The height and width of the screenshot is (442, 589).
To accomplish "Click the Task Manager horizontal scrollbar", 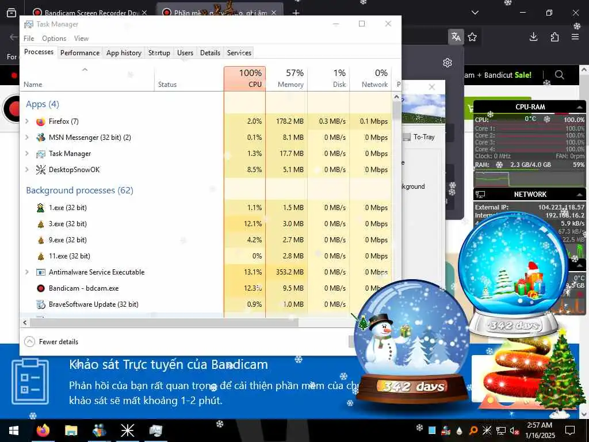I will (164, 322).
